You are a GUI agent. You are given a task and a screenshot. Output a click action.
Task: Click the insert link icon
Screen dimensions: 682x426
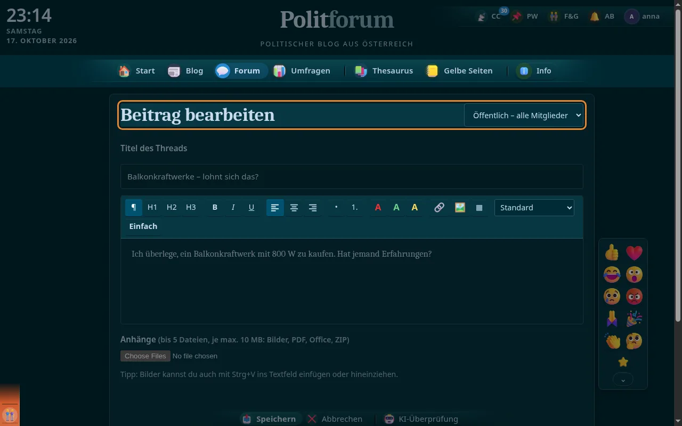(x=439, y=208)
